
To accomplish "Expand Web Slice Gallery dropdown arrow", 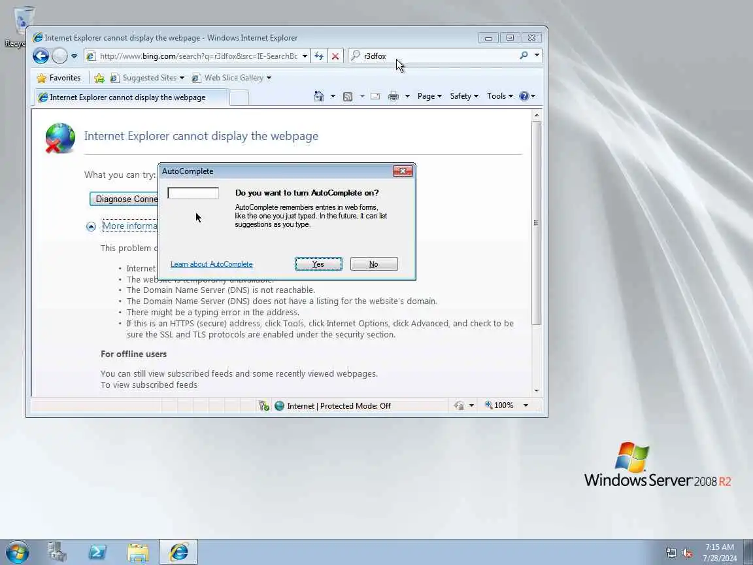I will [269, 78].
